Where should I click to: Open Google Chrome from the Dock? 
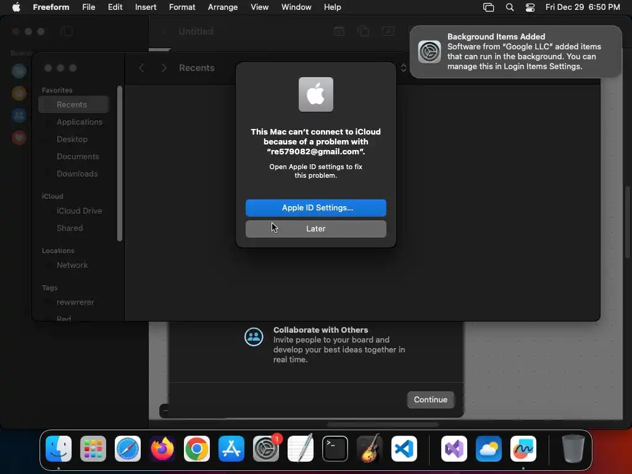pos(197,449)
